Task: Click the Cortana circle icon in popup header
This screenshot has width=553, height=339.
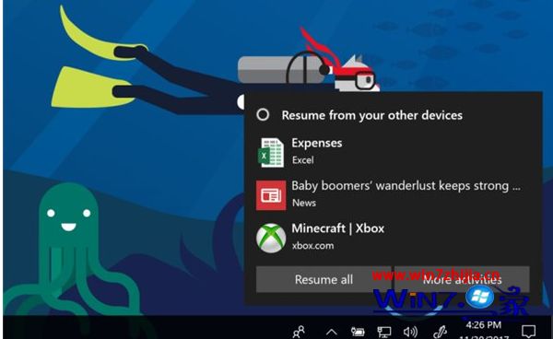Action: click(x=263, y=115)
